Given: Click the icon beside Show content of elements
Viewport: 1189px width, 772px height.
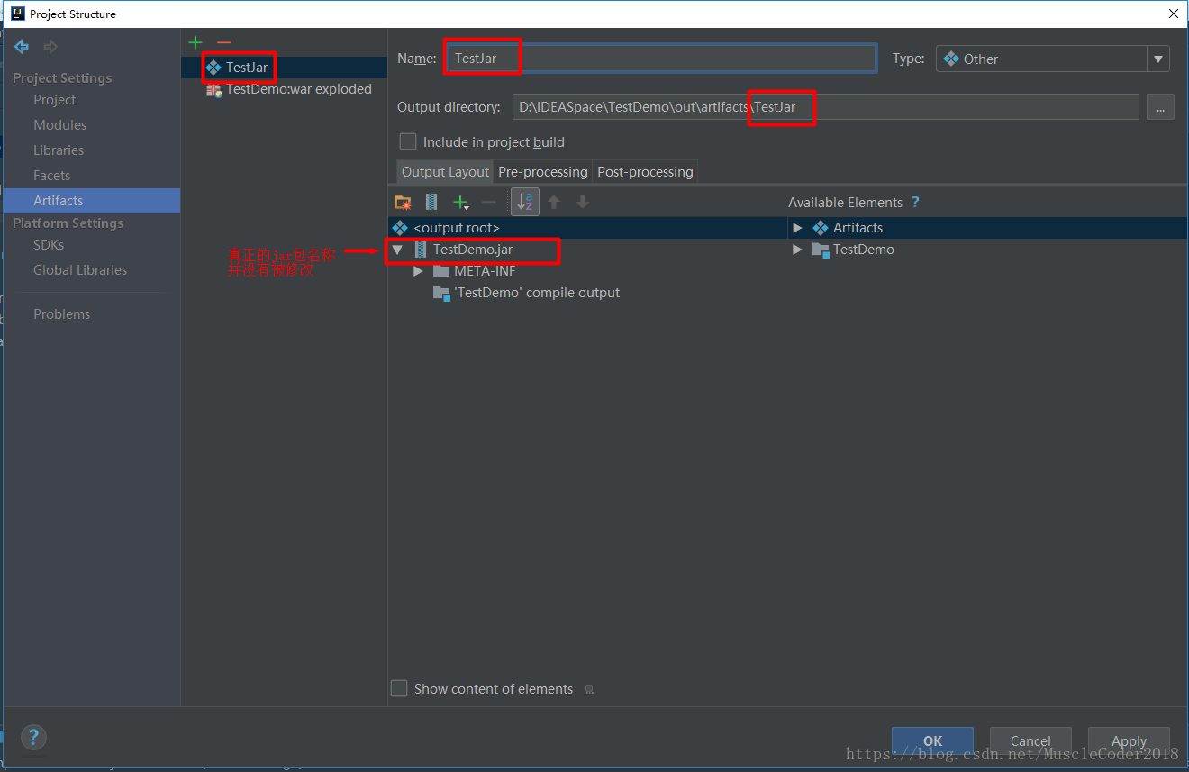Looking at the screenshot, I should 589,689.
